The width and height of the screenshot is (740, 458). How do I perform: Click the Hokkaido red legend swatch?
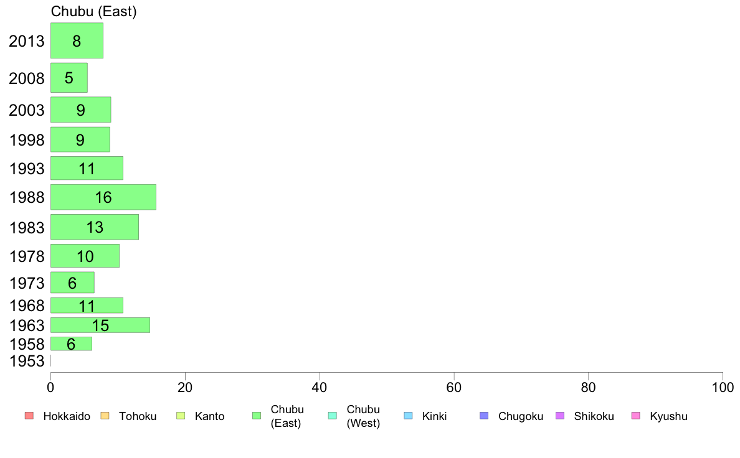(29, 416)
